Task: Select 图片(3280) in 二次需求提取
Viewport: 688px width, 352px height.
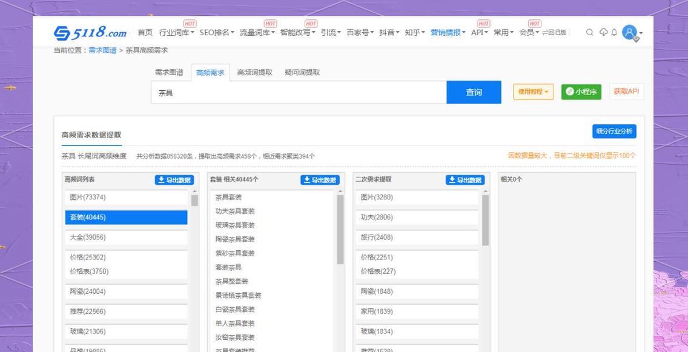Action: pos(417,198)
